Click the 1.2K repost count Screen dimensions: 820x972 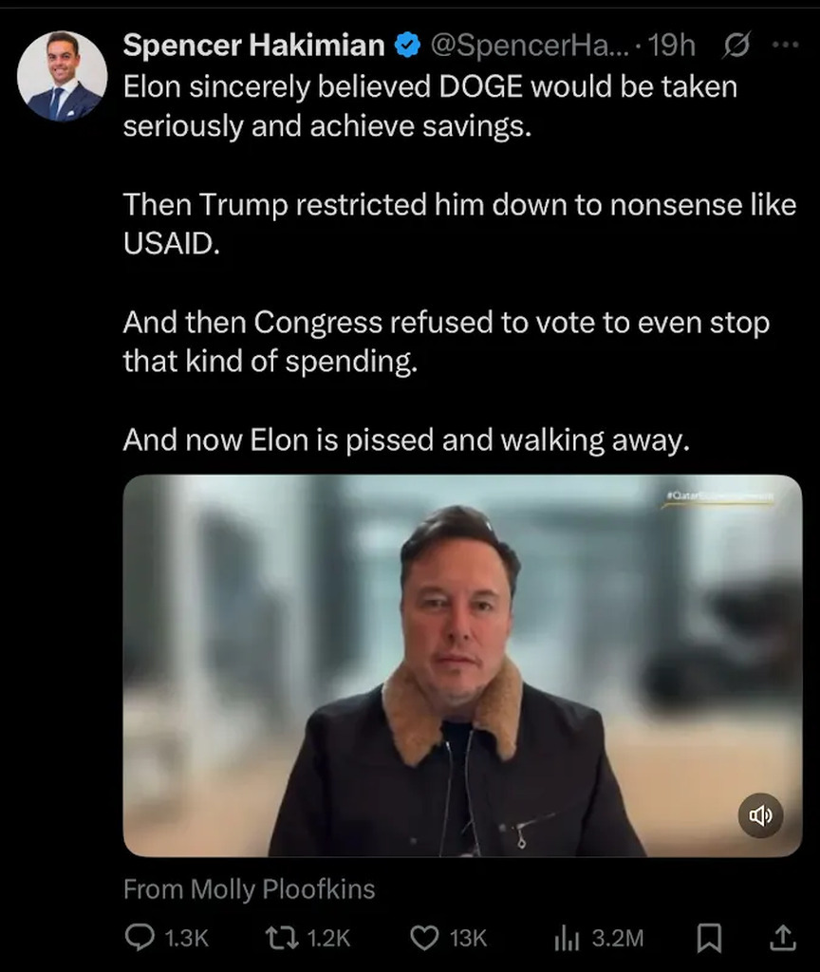click(329, 938)
